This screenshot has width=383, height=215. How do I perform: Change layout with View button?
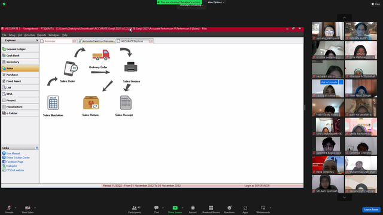[x=376, y=4]
